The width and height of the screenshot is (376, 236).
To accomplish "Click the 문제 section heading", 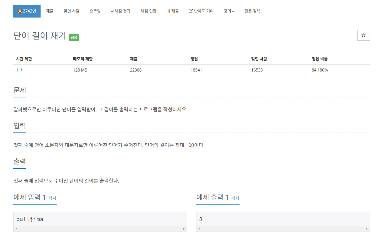I will (20, 90).
